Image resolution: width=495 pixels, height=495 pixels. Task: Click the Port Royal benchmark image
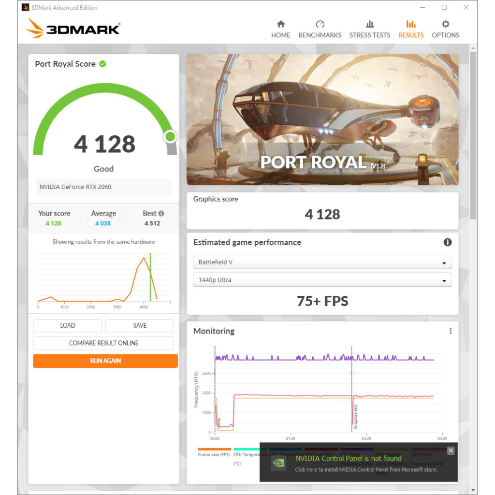322,119
